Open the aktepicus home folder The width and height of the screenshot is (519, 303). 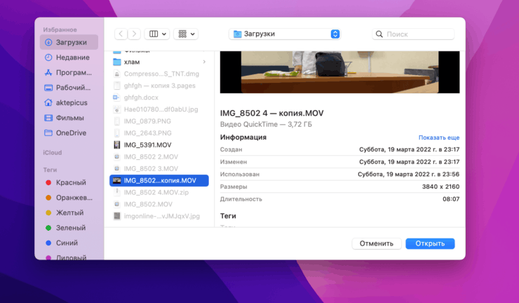click(x=72, y=102)
